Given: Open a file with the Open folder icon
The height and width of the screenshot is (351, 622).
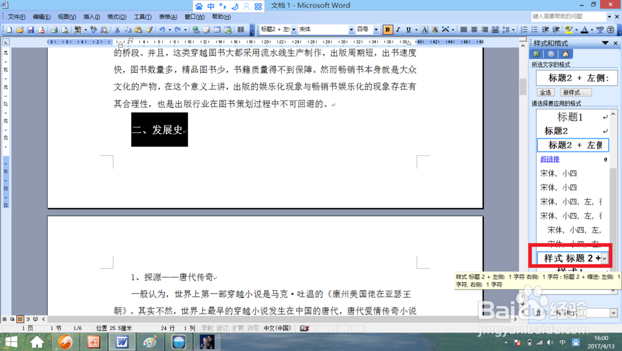Looking at the screenshot, I should [x=20, y=30].
